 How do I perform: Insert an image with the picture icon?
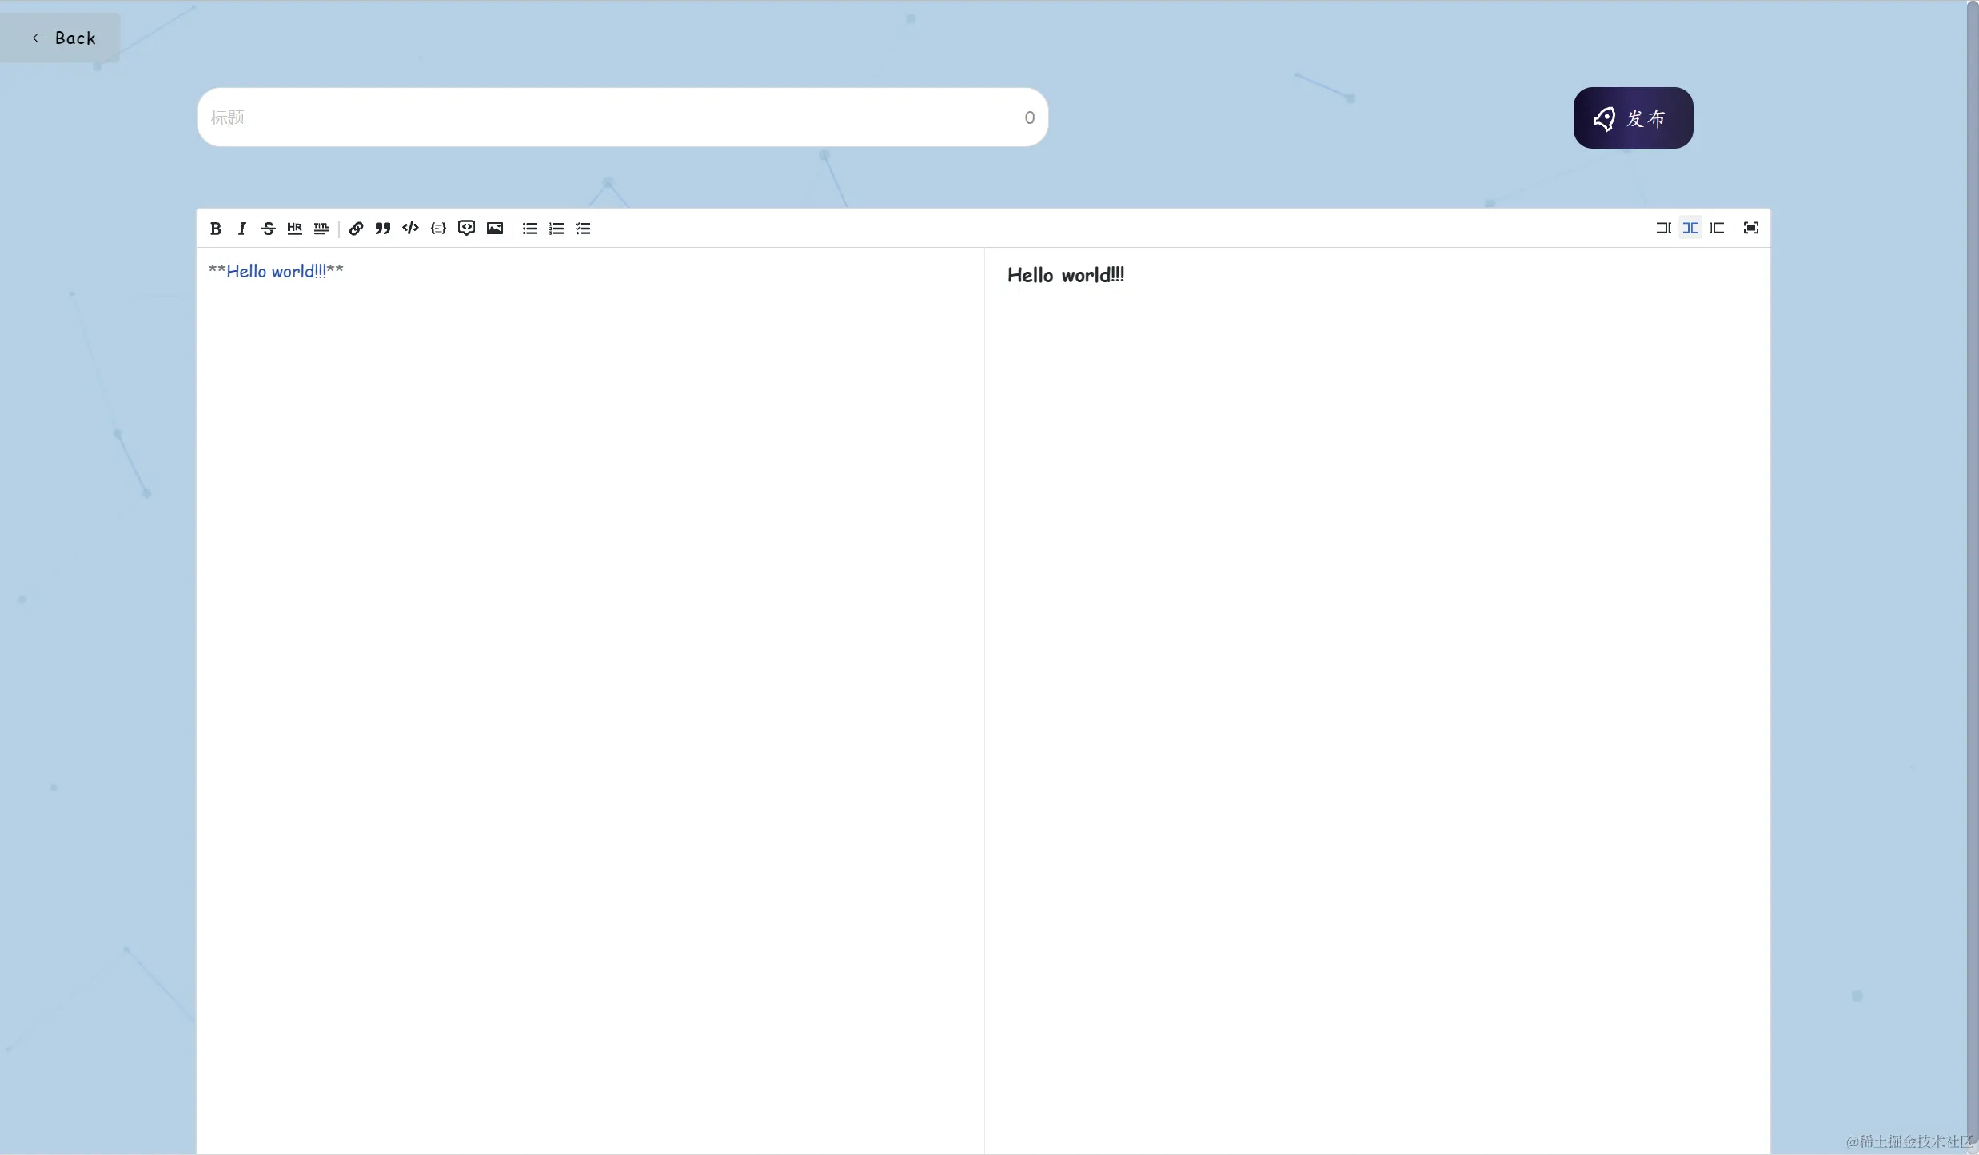pyautogui.click(x=495, y=229)
